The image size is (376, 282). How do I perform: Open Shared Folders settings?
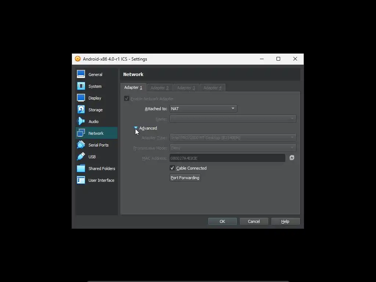(97, 168)
